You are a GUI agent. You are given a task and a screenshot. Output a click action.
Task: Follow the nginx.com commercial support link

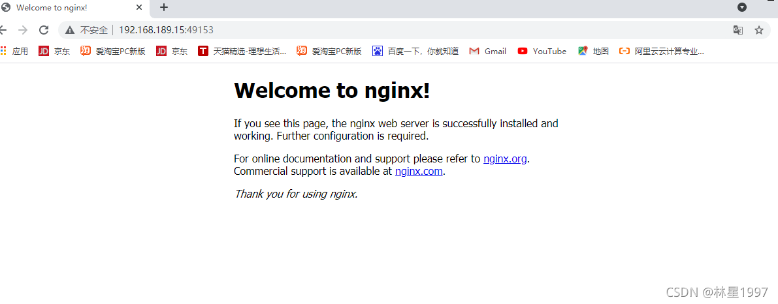pos(419,172)
